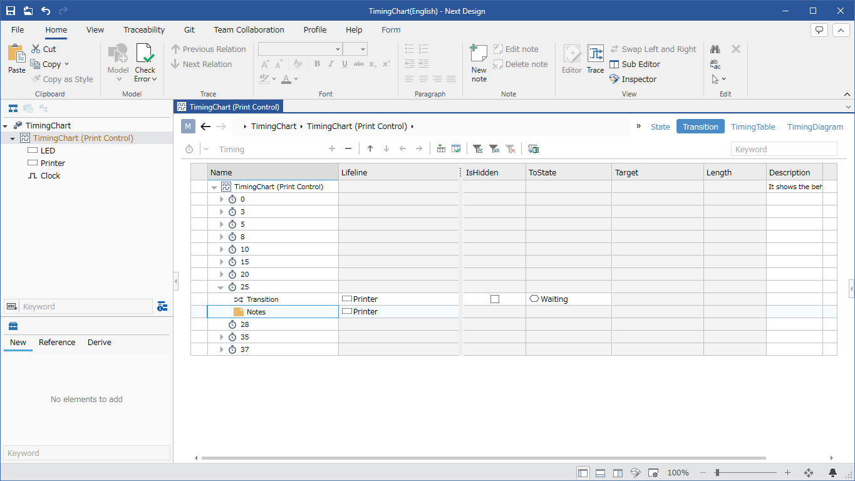Move the selected row up
This screenshot has width=855, height=481.
[x=370, y=148]
